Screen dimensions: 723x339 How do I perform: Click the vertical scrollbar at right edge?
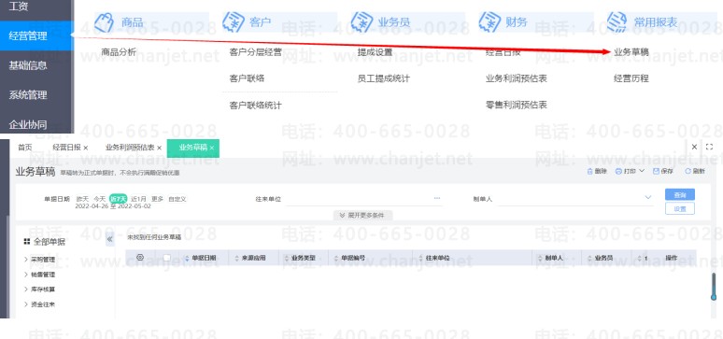tap(715, 287)
